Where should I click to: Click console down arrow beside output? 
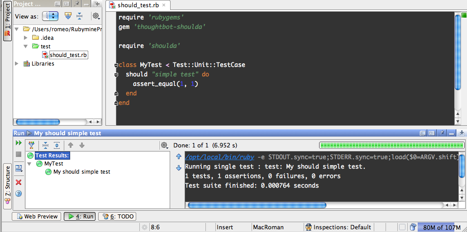(x=179, y=168)
